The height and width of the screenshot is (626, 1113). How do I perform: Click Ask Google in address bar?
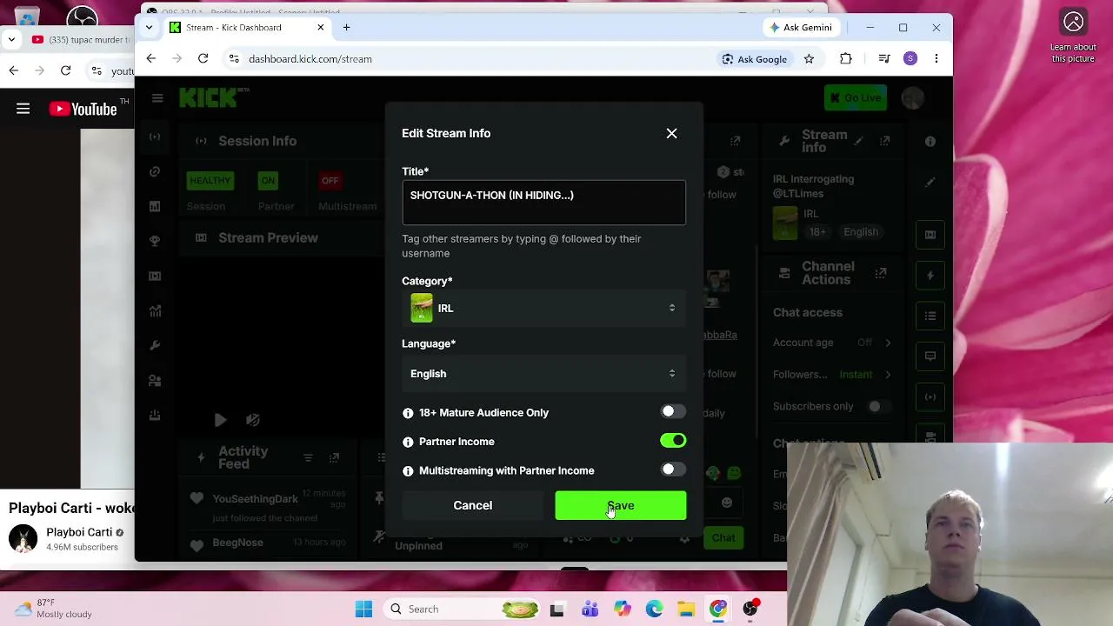click(754, 59)
